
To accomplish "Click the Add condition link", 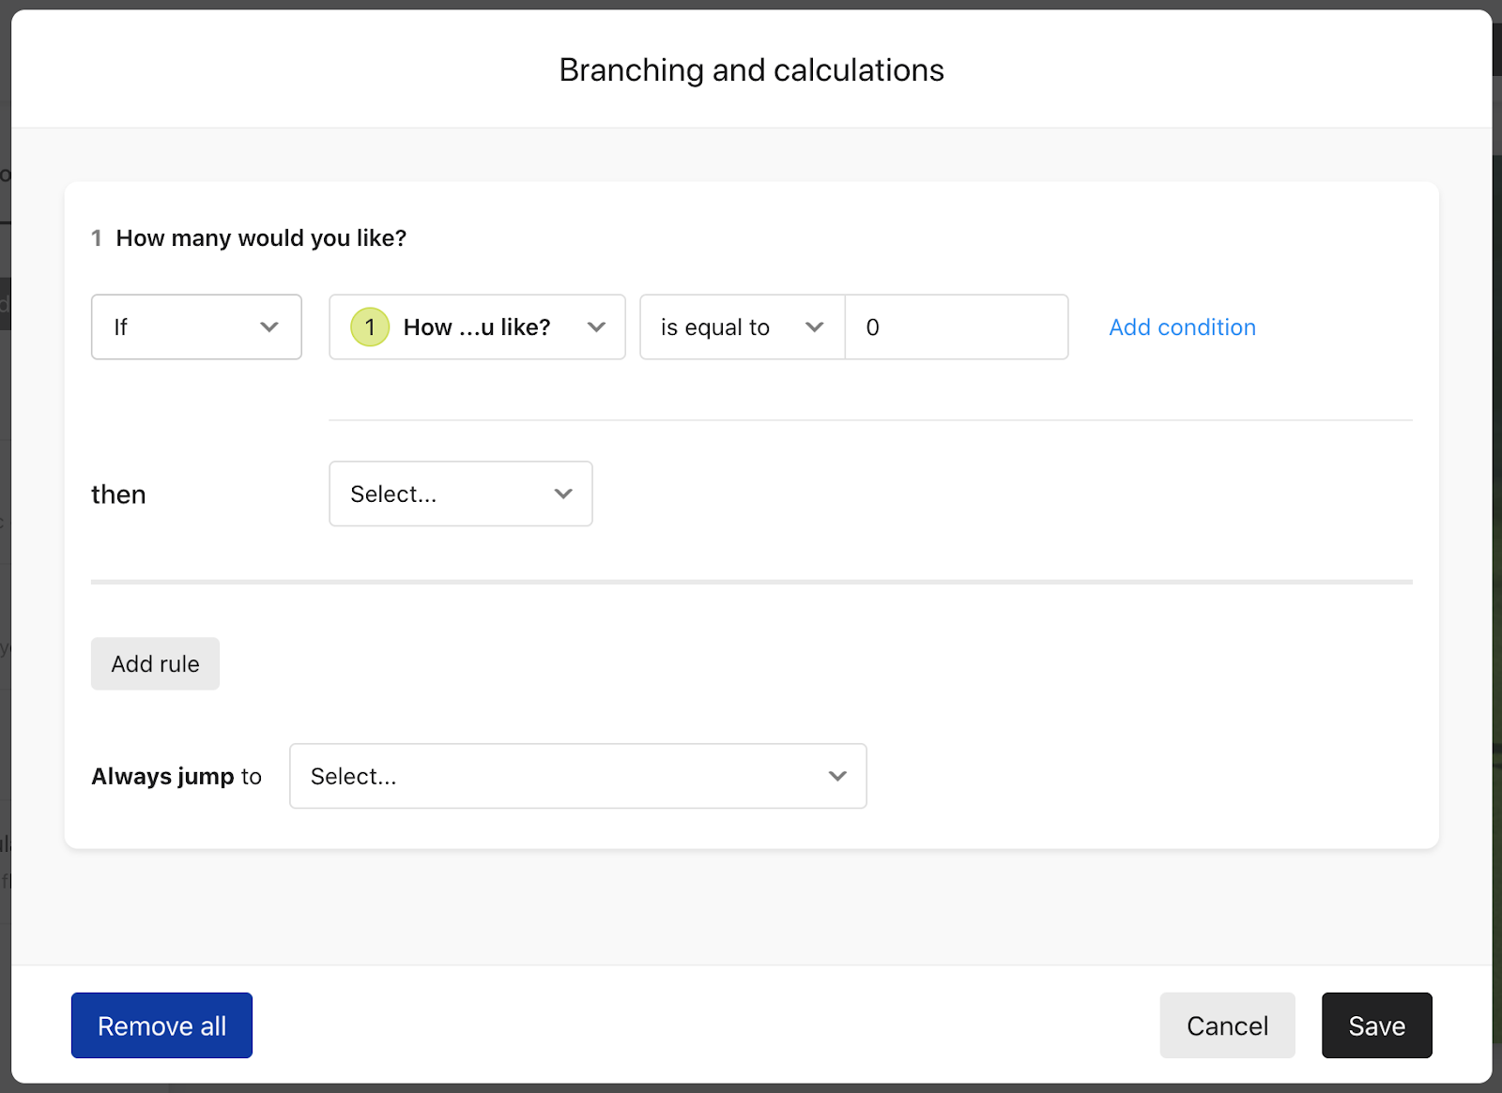I will [1182, 326].
